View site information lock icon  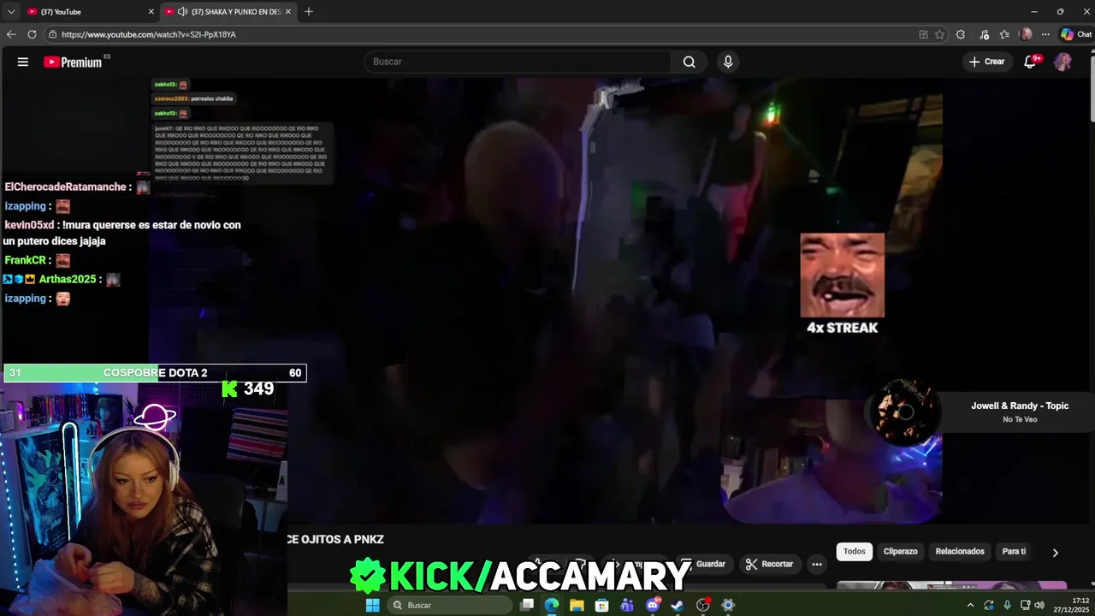coord(53,34)
